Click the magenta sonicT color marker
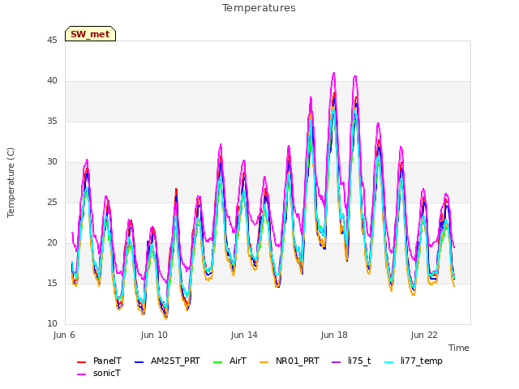519x389 pixels. click(81, 374)
